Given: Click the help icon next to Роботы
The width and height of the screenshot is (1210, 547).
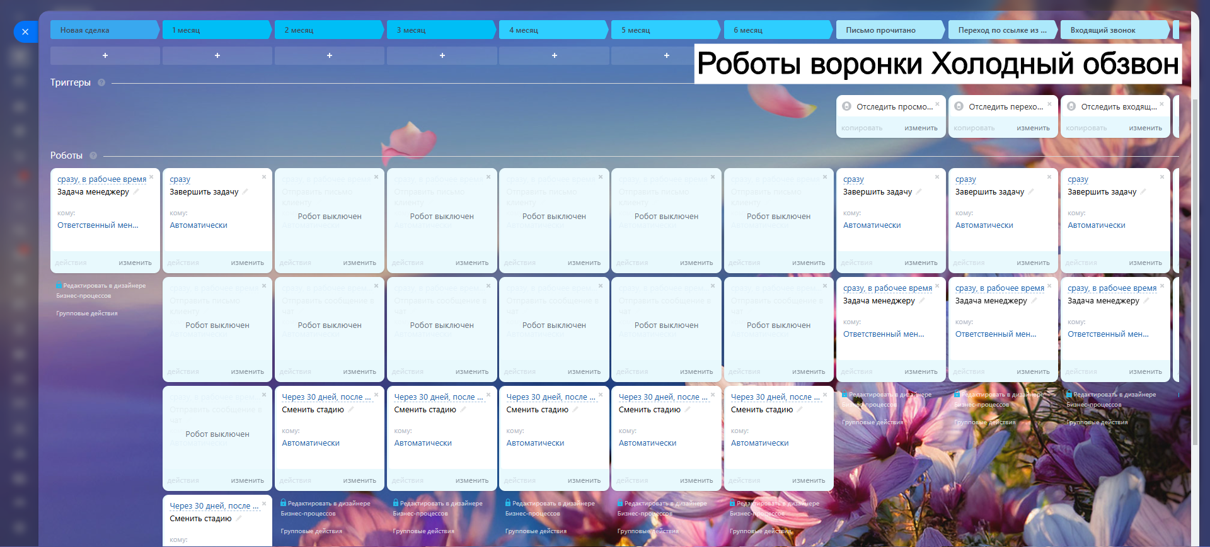Looking at the screenshot, I should [x=93, y=155].
